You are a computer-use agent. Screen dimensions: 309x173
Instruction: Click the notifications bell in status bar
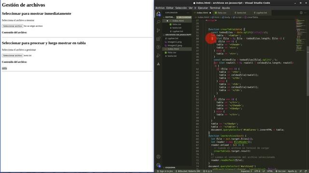click(306, 171)
